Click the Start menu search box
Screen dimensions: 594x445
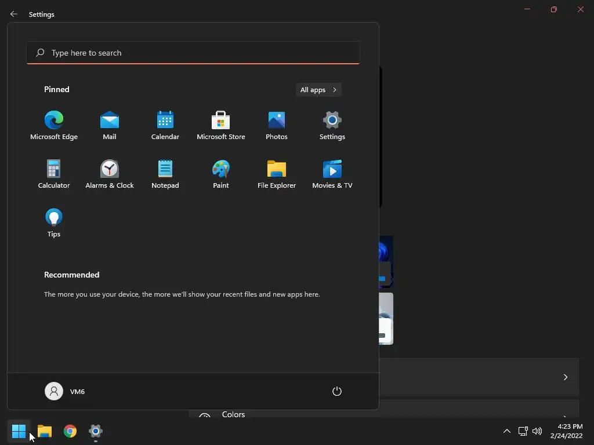coord(193,53)
